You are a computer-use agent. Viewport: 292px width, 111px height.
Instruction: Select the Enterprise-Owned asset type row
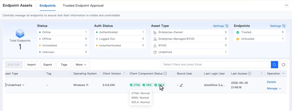click(x=190, y=32)
